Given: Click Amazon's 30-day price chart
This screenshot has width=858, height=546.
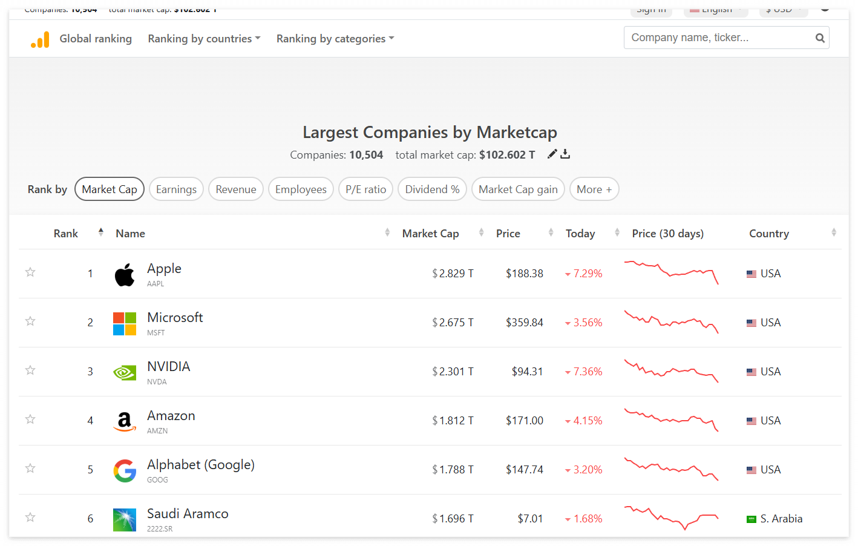Looking at the screenshot, I should coord(671,420).
